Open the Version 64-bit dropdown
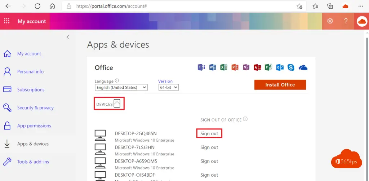 click(x=168, y=88)
